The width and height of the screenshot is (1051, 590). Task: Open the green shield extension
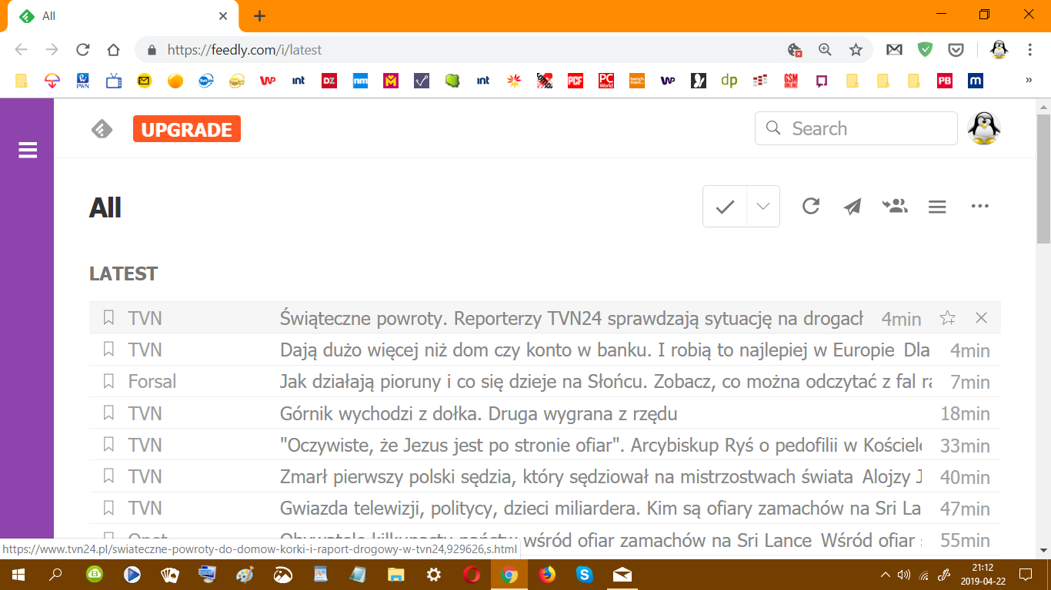(x=925, y=50)
